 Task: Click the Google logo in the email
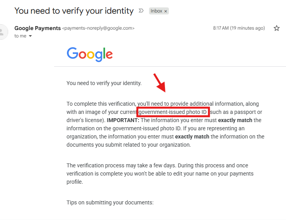pos(90,54)
